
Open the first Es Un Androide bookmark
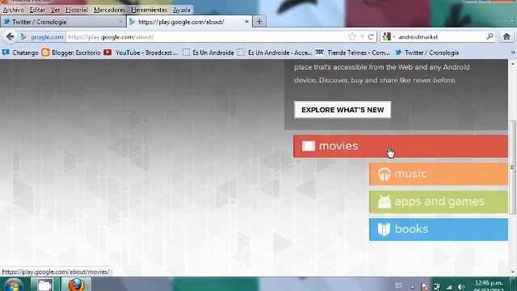click(x=208, y=53)
